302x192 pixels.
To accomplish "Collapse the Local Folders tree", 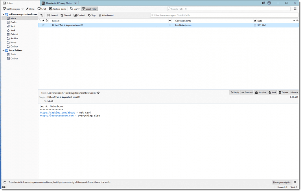I will point(4,51).
